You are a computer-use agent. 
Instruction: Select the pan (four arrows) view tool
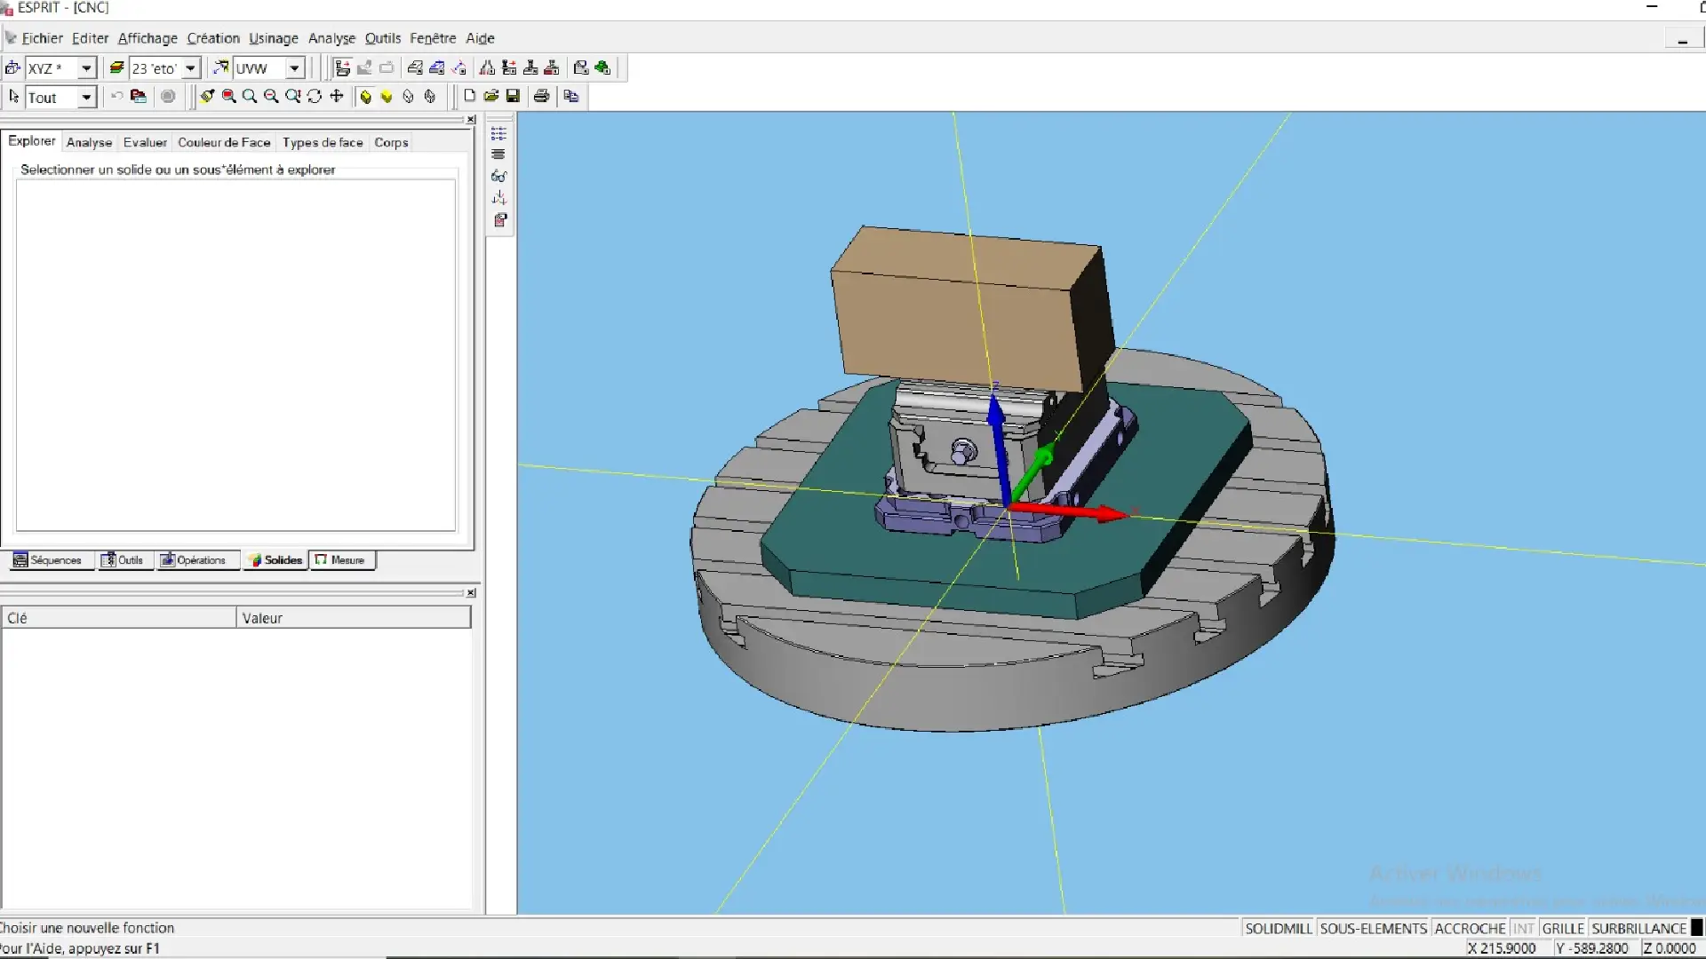pyautogui.click(x=337, y=96)
